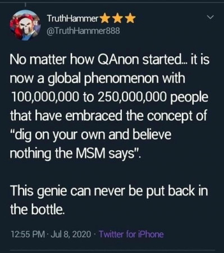
Task: Open the @TruthHammer888 handle
Action: (x=83, y=31)
